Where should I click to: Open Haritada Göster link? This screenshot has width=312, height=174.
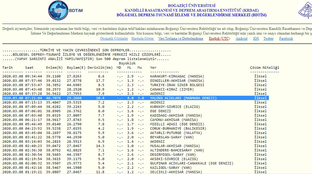coord(143,39)
